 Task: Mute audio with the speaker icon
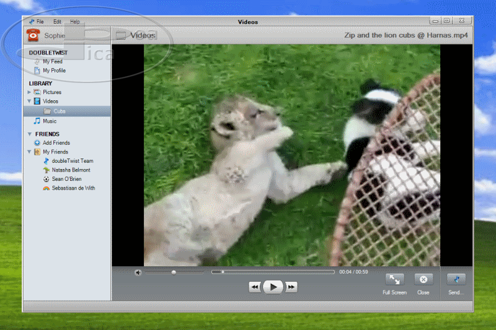138,272
